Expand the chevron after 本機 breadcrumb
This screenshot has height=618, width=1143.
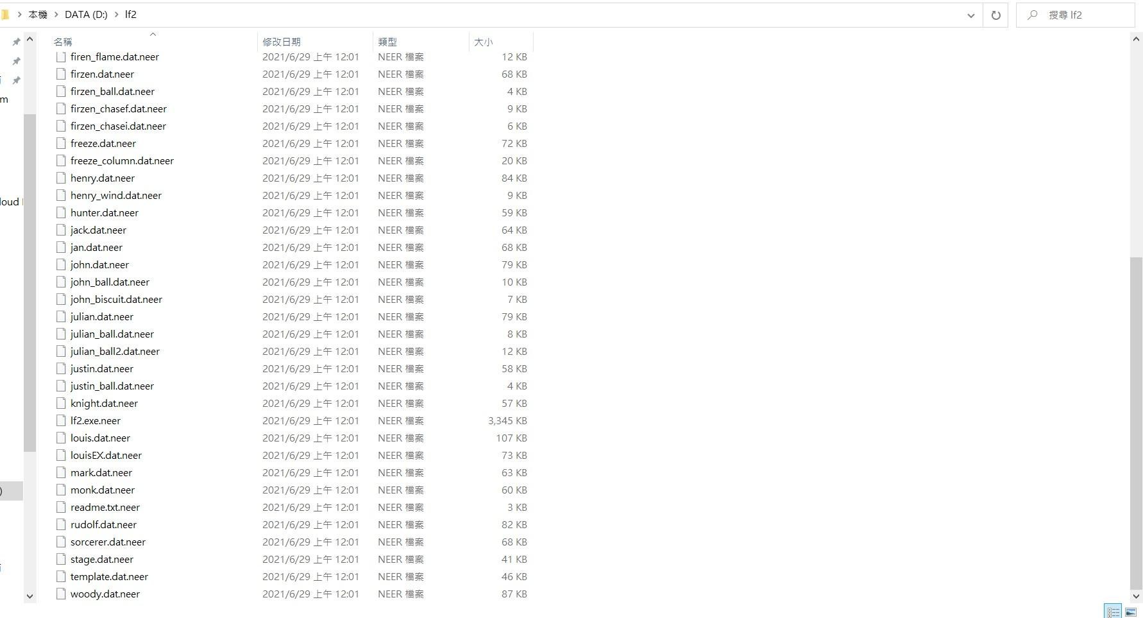click(56, 15)
